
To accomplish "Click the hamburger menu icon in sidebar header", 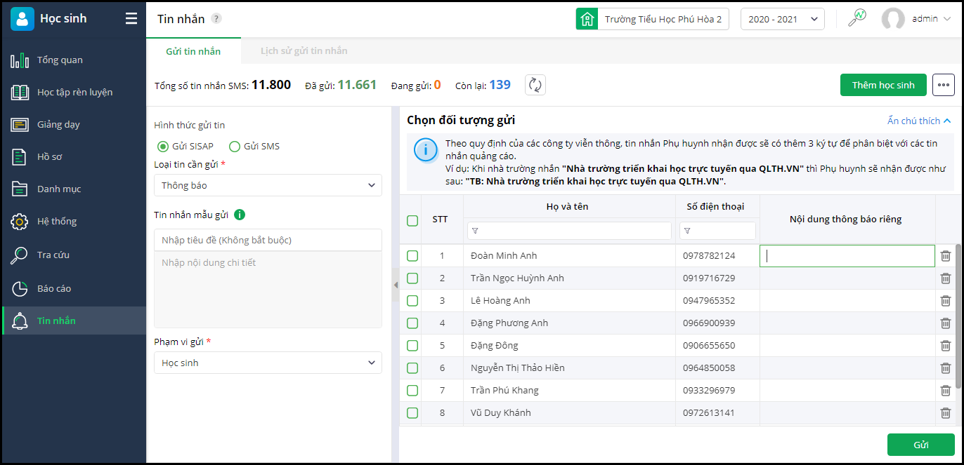I will (x=131, y=19).
